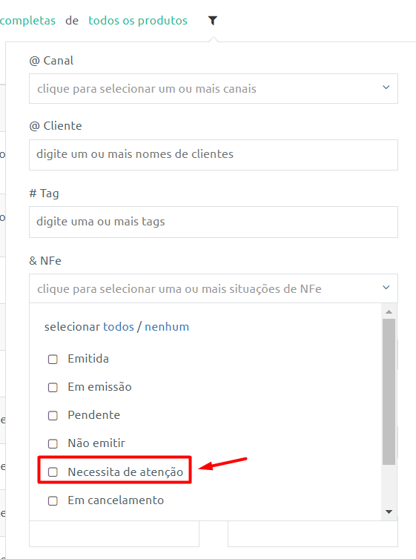Click the NFe list scrollbar thumb
The height and width of the screenshot is (559, 416).
click(x=389, y=391)
